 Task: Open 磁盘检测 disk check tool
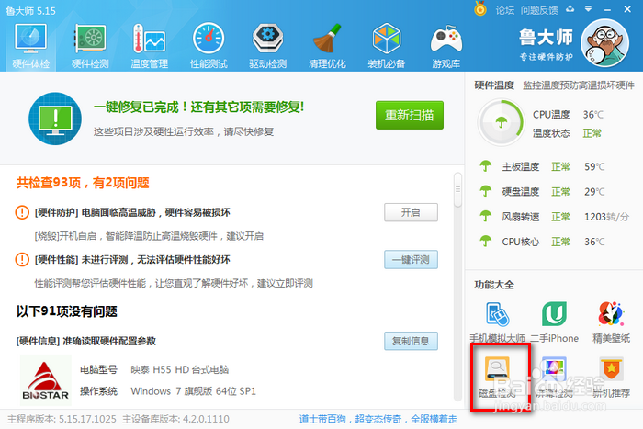[497, 378]
